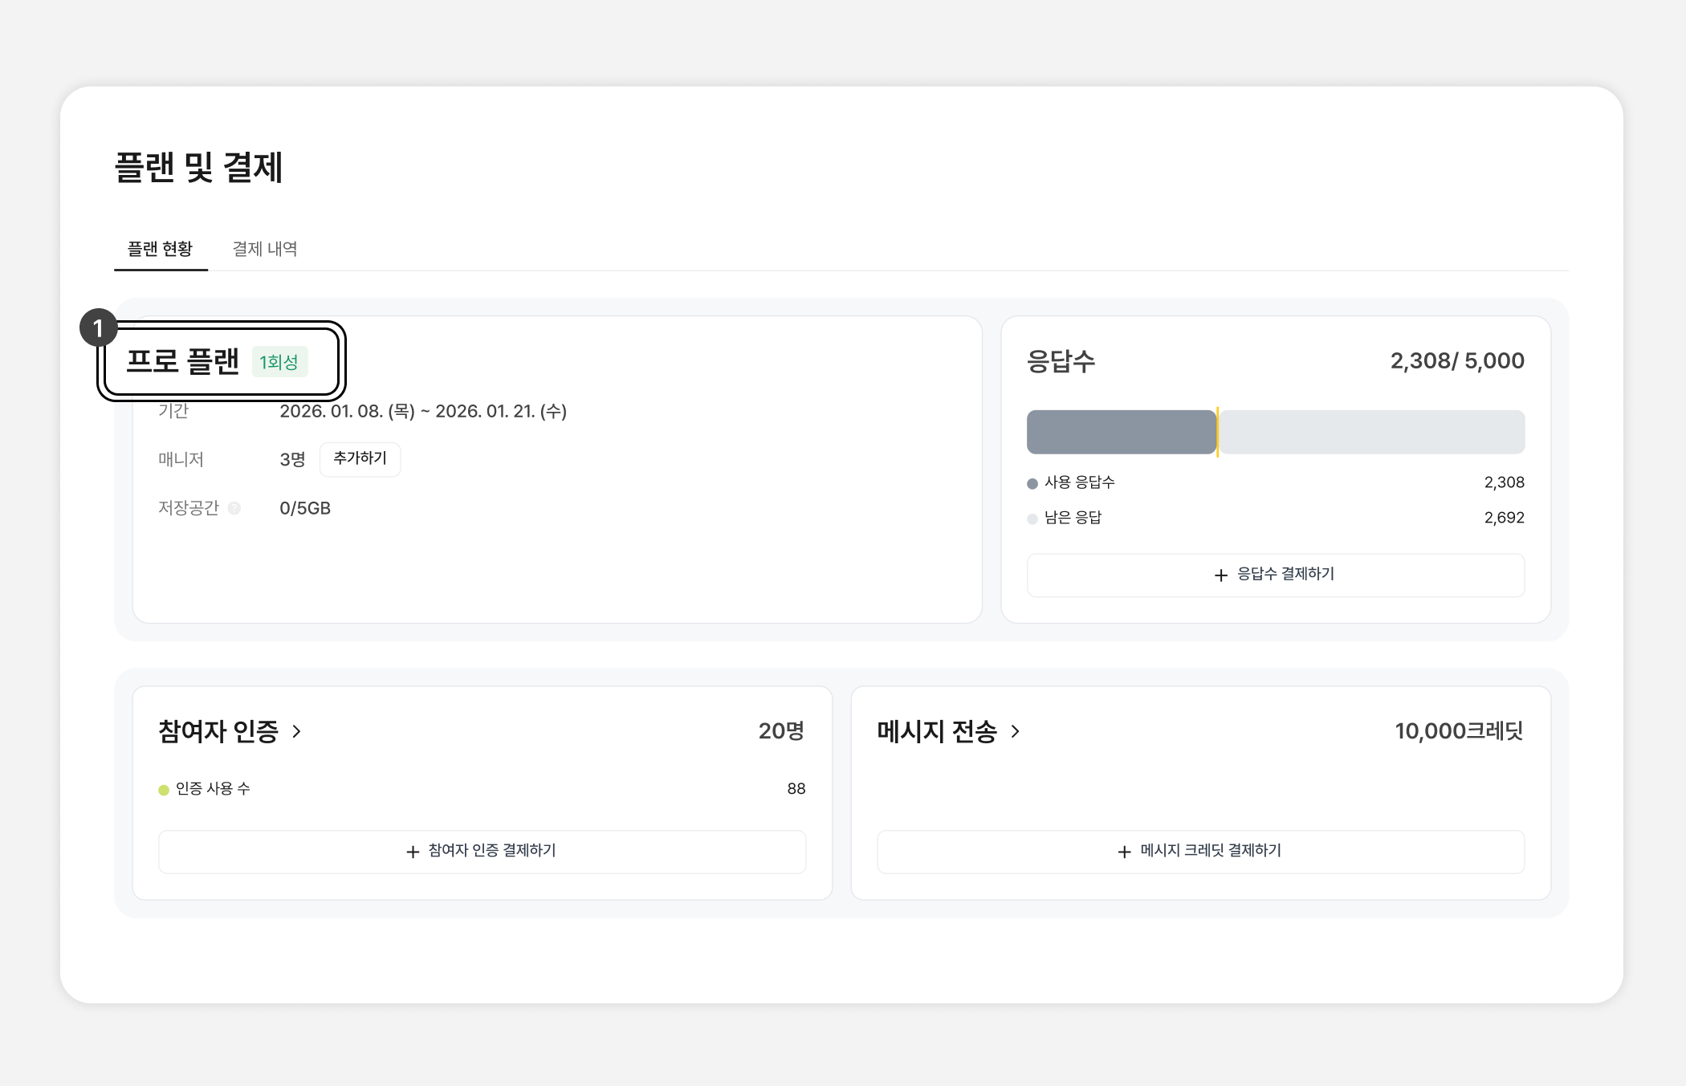Image resolution: width=1686 pixels, height=1086 pixels.
Task: Open the 결제 내역 tab
Action: click(264, 249)
